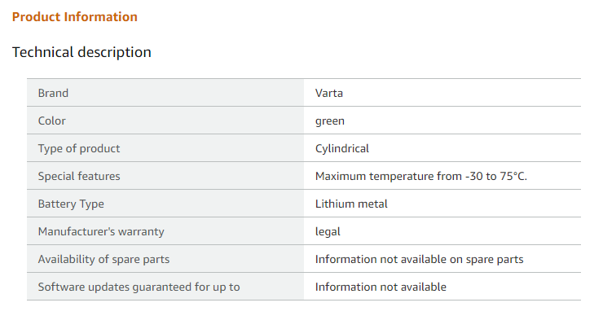603x329 pixels.
Task: Click the -30 to 75°C temperature text
Action: pos(496,176)
